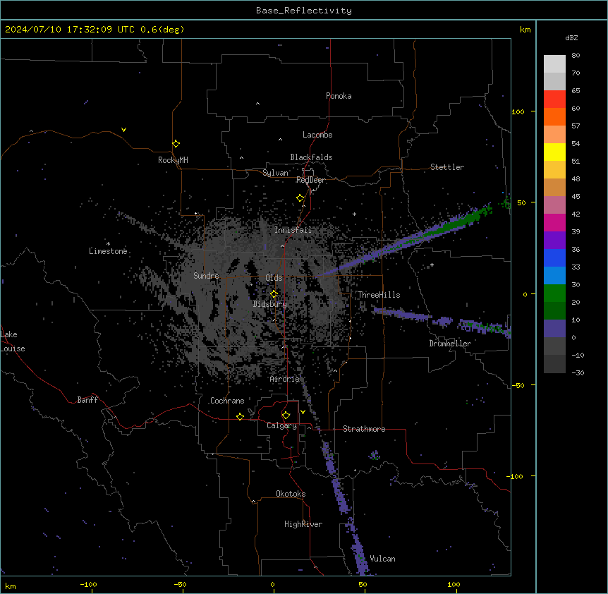
Task: Click the magenta 42 dBZ legend swatch
Action: tap(554, 222)
